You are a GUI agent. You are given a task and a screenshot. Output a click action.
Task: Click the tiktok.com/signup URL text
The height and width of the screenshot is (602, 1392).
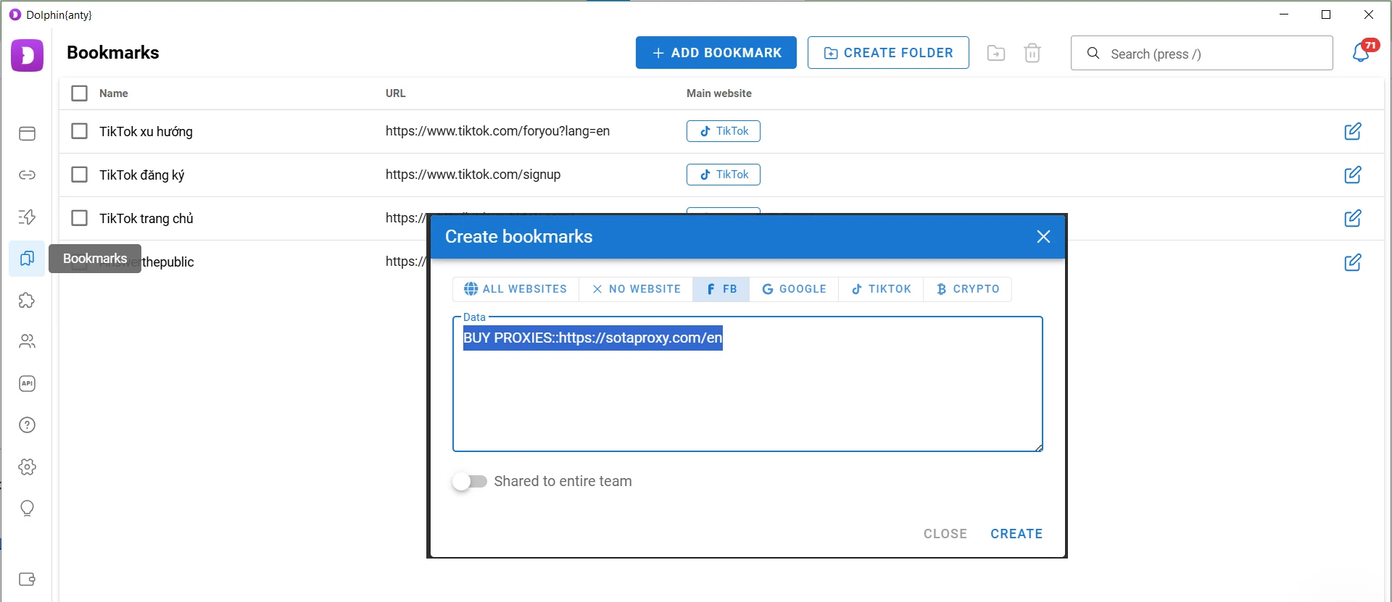coord(473,175)
